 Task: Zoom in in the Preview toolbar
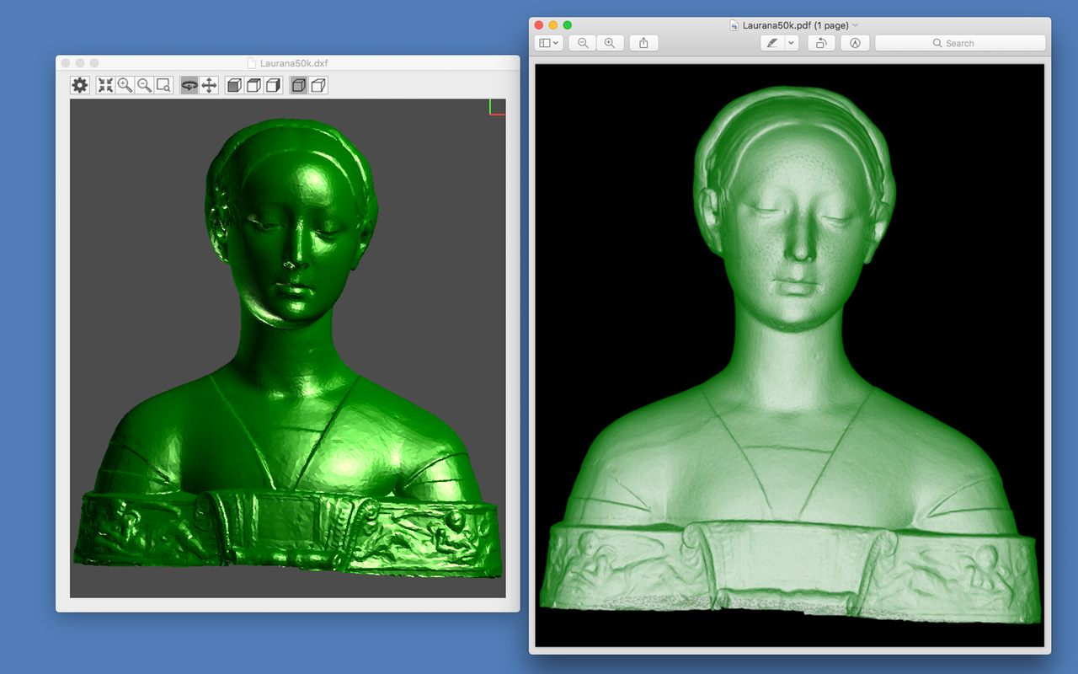[x=610, y=43]
